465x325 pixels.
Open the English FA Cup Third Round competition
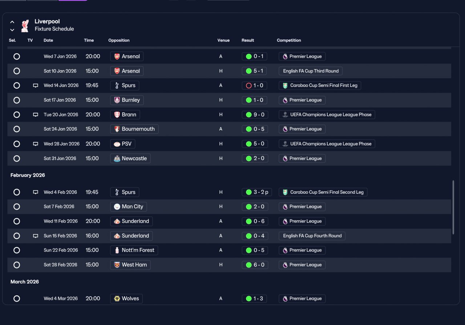311,71
